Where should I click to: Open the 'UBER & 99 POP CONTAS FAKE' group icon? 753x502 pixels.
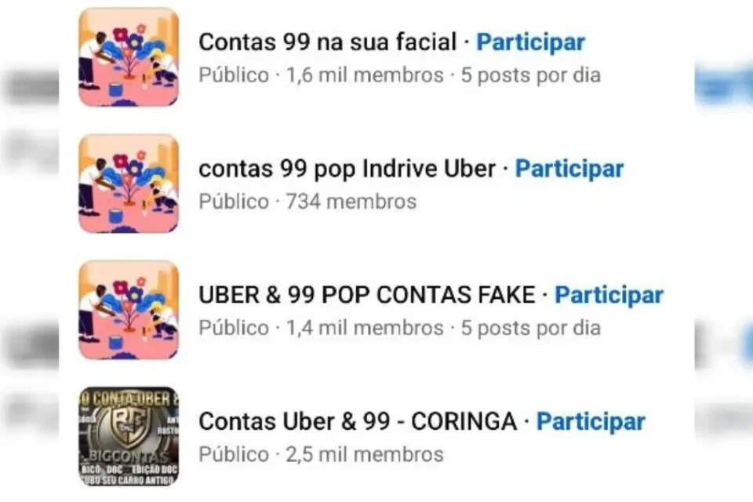129,311
